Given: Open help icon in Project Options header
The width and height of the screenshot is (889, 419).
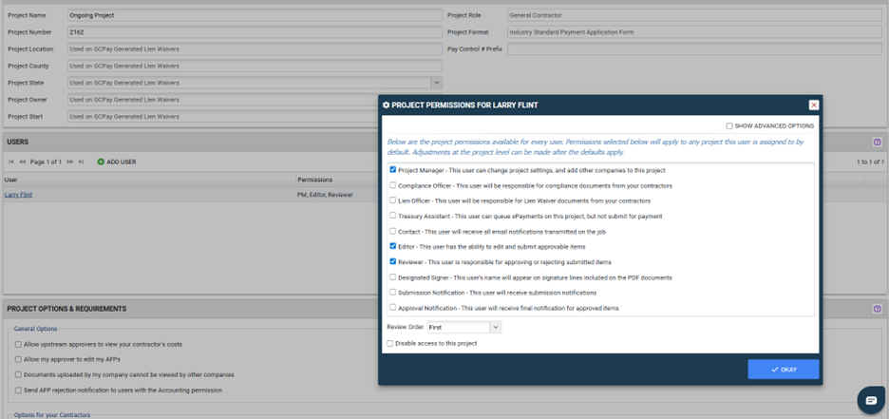Looking at the screenshot, I should point(877,309).
